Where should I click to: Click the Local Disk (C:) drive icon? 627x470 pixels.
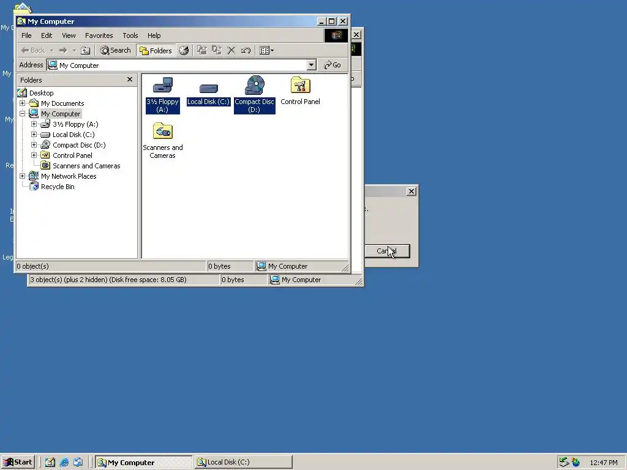(x=209, y=88)
